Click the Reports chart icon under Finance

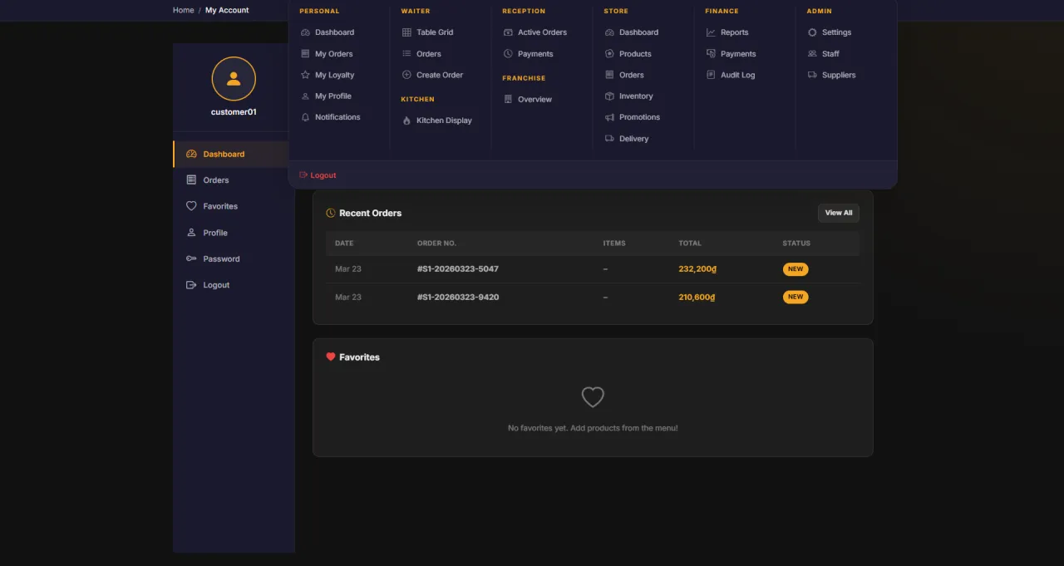(711, 32)
